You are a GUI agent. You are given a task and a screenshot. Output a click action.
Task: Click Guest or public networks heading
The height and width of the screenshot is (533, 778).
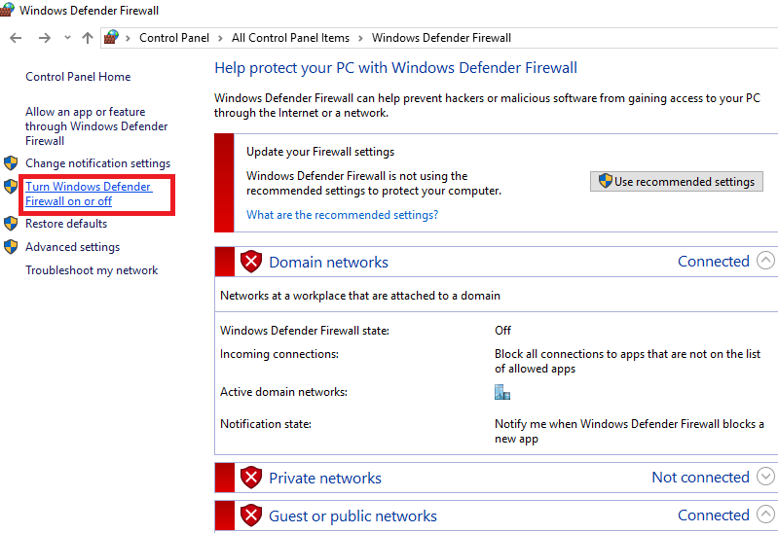pos(352,516)
